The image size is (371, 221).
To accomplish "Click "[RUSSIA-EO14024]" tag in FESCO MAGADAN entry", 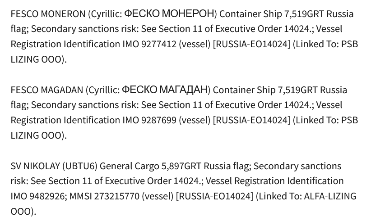I will tap(251, 120).
